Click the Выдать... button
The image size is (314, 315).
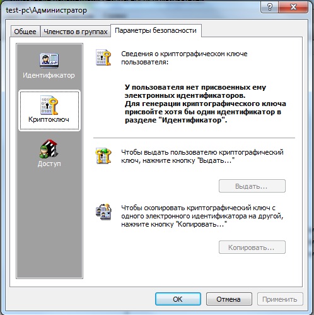pyautogui.click(x=252, y=186)
